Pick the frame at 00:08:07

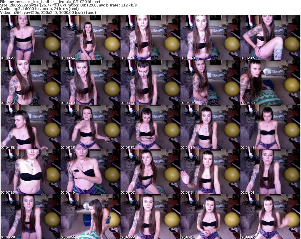[x=150, y=172]
